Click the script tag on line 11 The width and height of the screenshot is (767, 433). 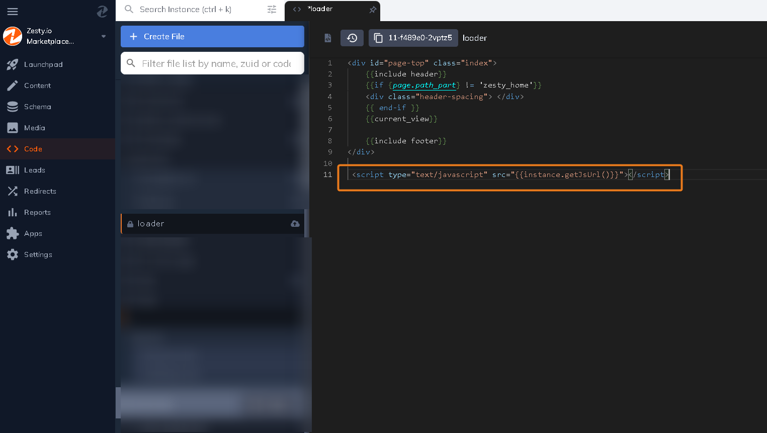[x=510, y=175]
